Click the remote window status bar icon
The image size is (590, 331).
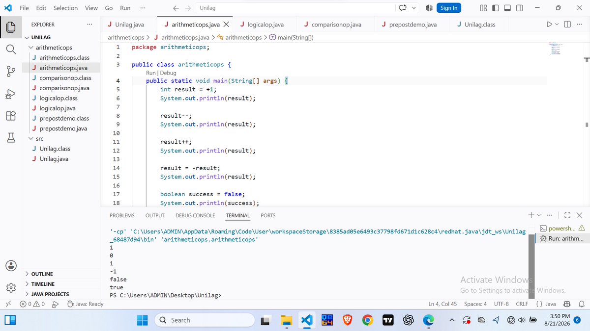click(x=7, y=304)
